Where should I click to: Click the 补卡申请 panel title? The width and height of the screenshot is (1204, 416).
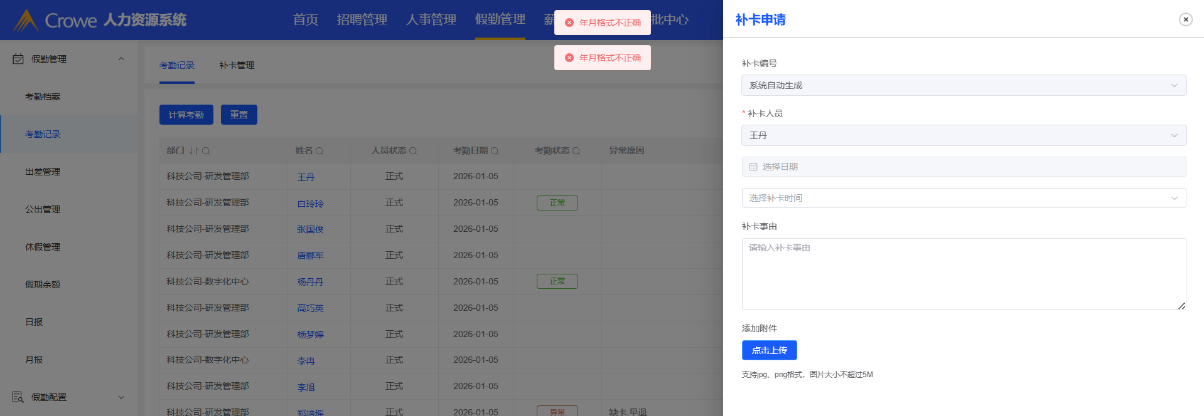760,19
